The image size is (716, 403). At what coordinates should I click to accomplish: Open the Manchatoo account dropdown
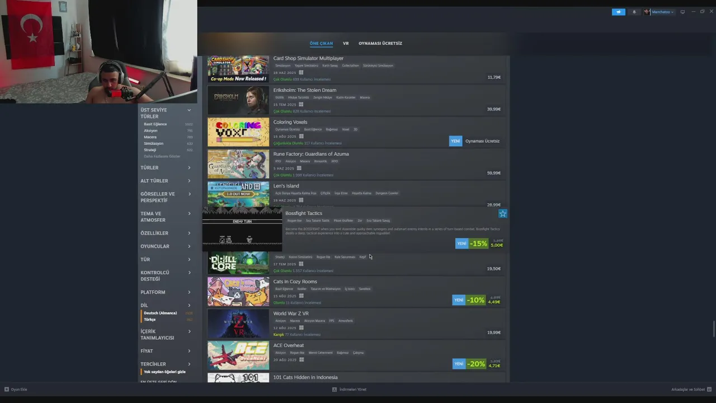tap(663, 12)
